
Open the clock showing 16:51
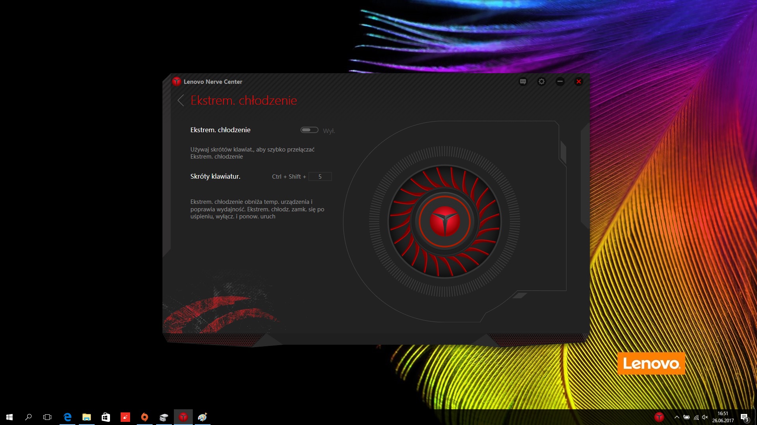click(723, 417)
